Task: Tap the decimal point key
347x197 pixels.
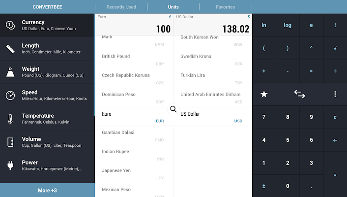Action: click(311, 186)
